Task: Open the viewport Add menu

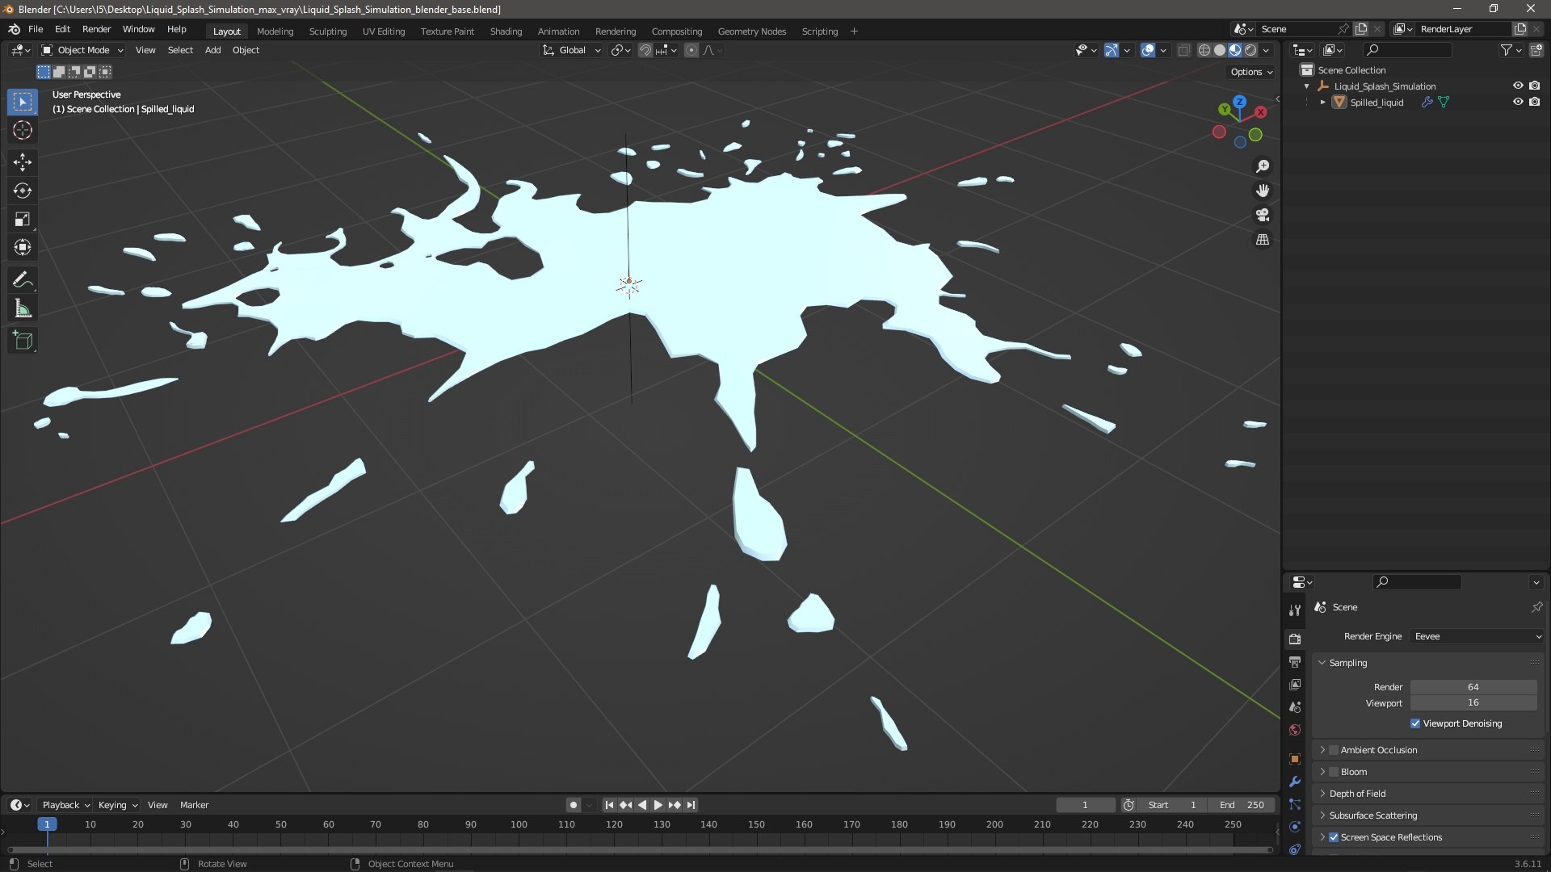Action: click(x=212, y=50)
